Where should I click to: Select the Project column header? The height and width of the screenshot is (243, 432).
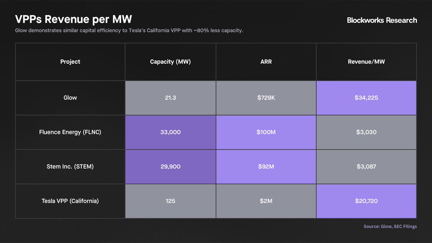pyautogui.click(x=70, y=62)
